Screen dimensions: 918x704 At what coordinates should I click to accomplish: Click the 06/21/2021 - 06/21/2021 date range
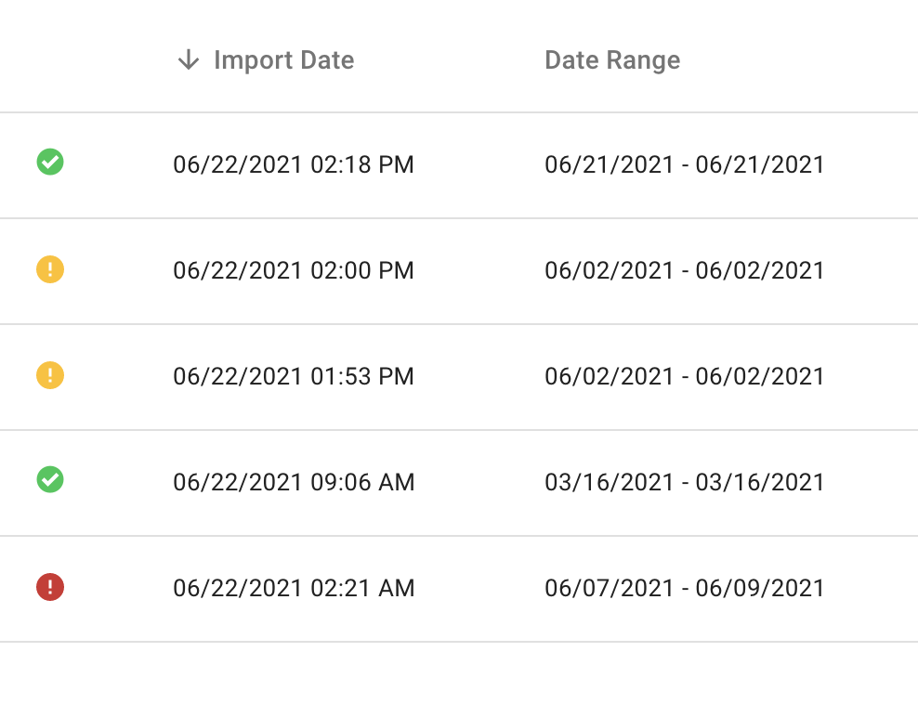coord(685,165)
